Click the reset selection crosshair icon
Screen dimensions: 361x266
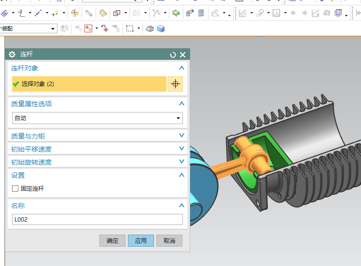105,28
